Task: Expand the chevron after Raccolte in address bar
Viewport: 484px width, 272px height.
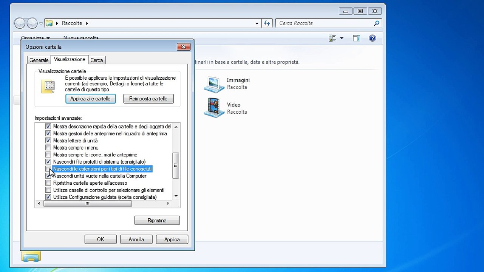Action: click(x=87, y=23)
